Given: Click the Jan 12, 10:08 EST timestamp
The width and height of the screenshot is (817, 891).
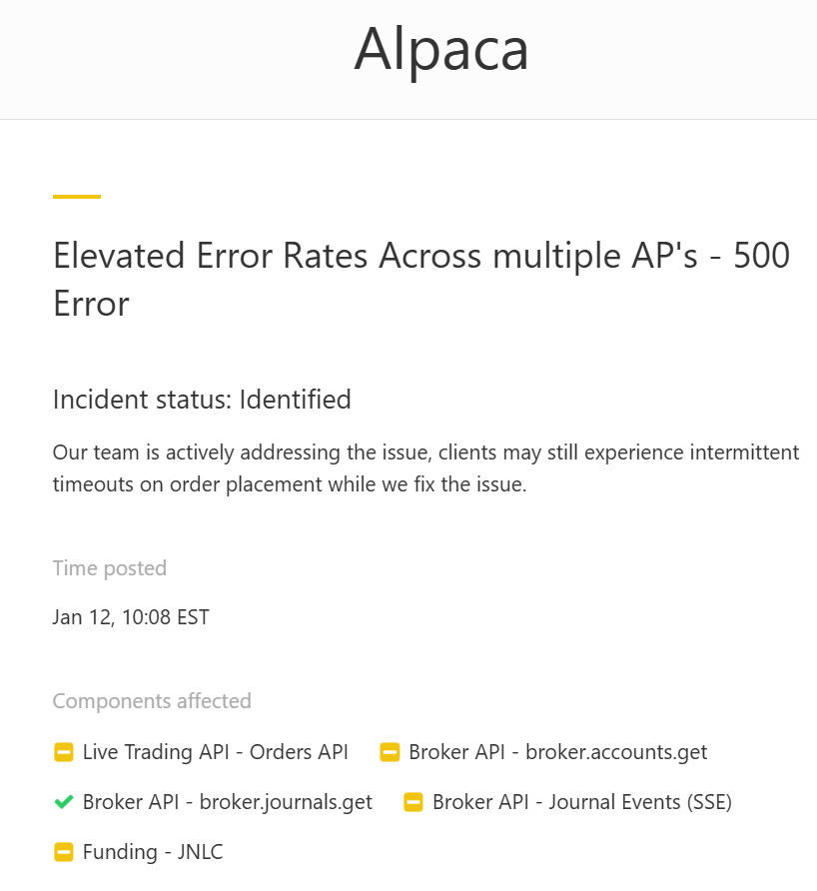Looking at the screenshot, I should tap(131, 617).
